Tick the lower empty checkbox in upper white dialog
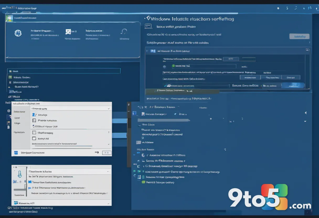319x218 pixels. pos(34,139)
